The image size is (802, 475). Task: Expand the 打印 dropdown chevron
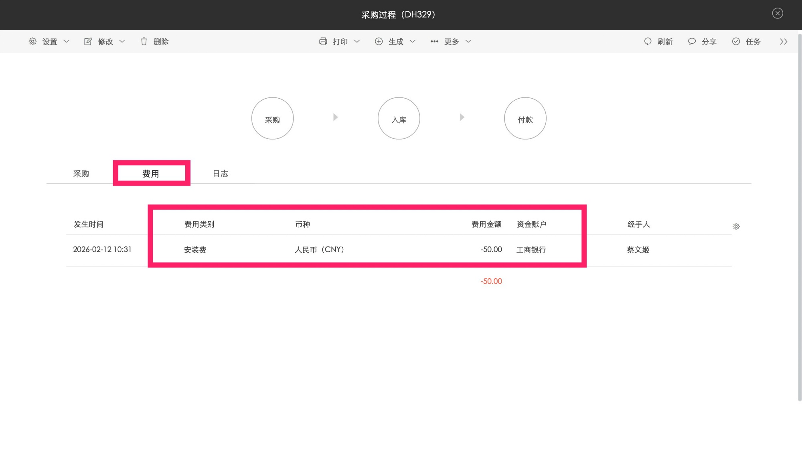click(x=357, y=41)
